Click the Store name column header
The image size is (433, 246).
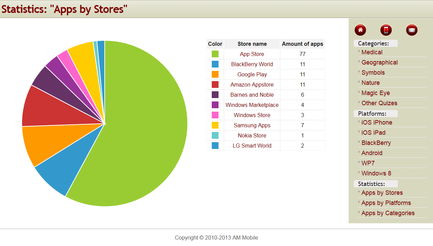252,44
